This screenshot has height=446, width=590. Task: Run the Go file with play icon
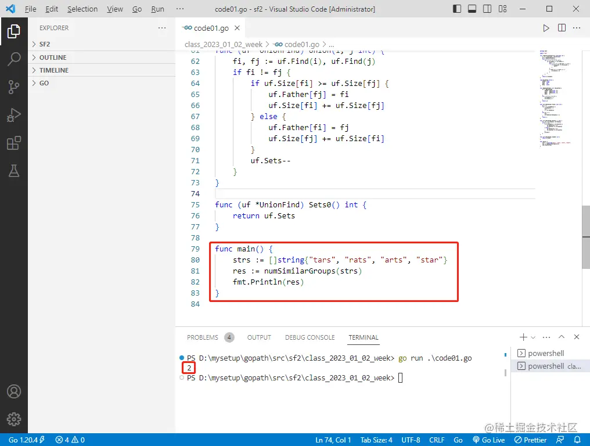(546, 28)
